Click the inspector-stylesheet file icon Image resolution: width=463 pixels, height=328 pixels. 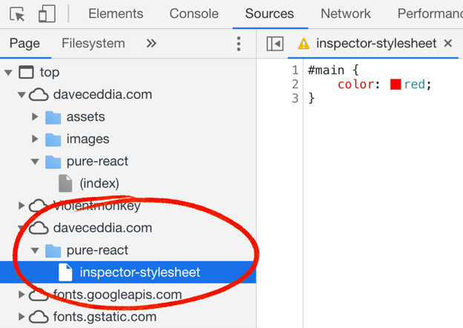point(65,272)
